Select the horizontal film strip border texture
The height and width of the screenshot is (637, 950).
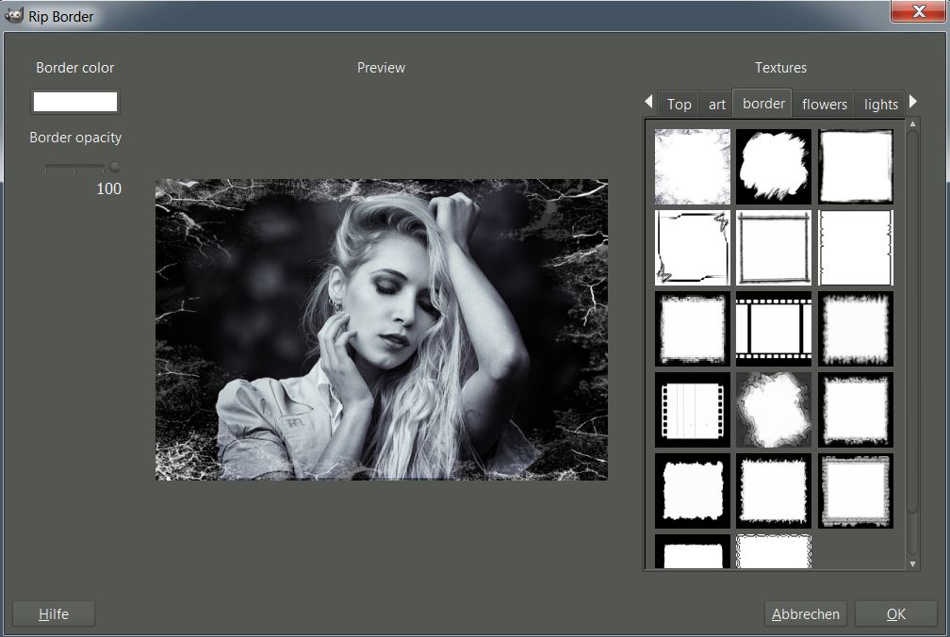774,329
